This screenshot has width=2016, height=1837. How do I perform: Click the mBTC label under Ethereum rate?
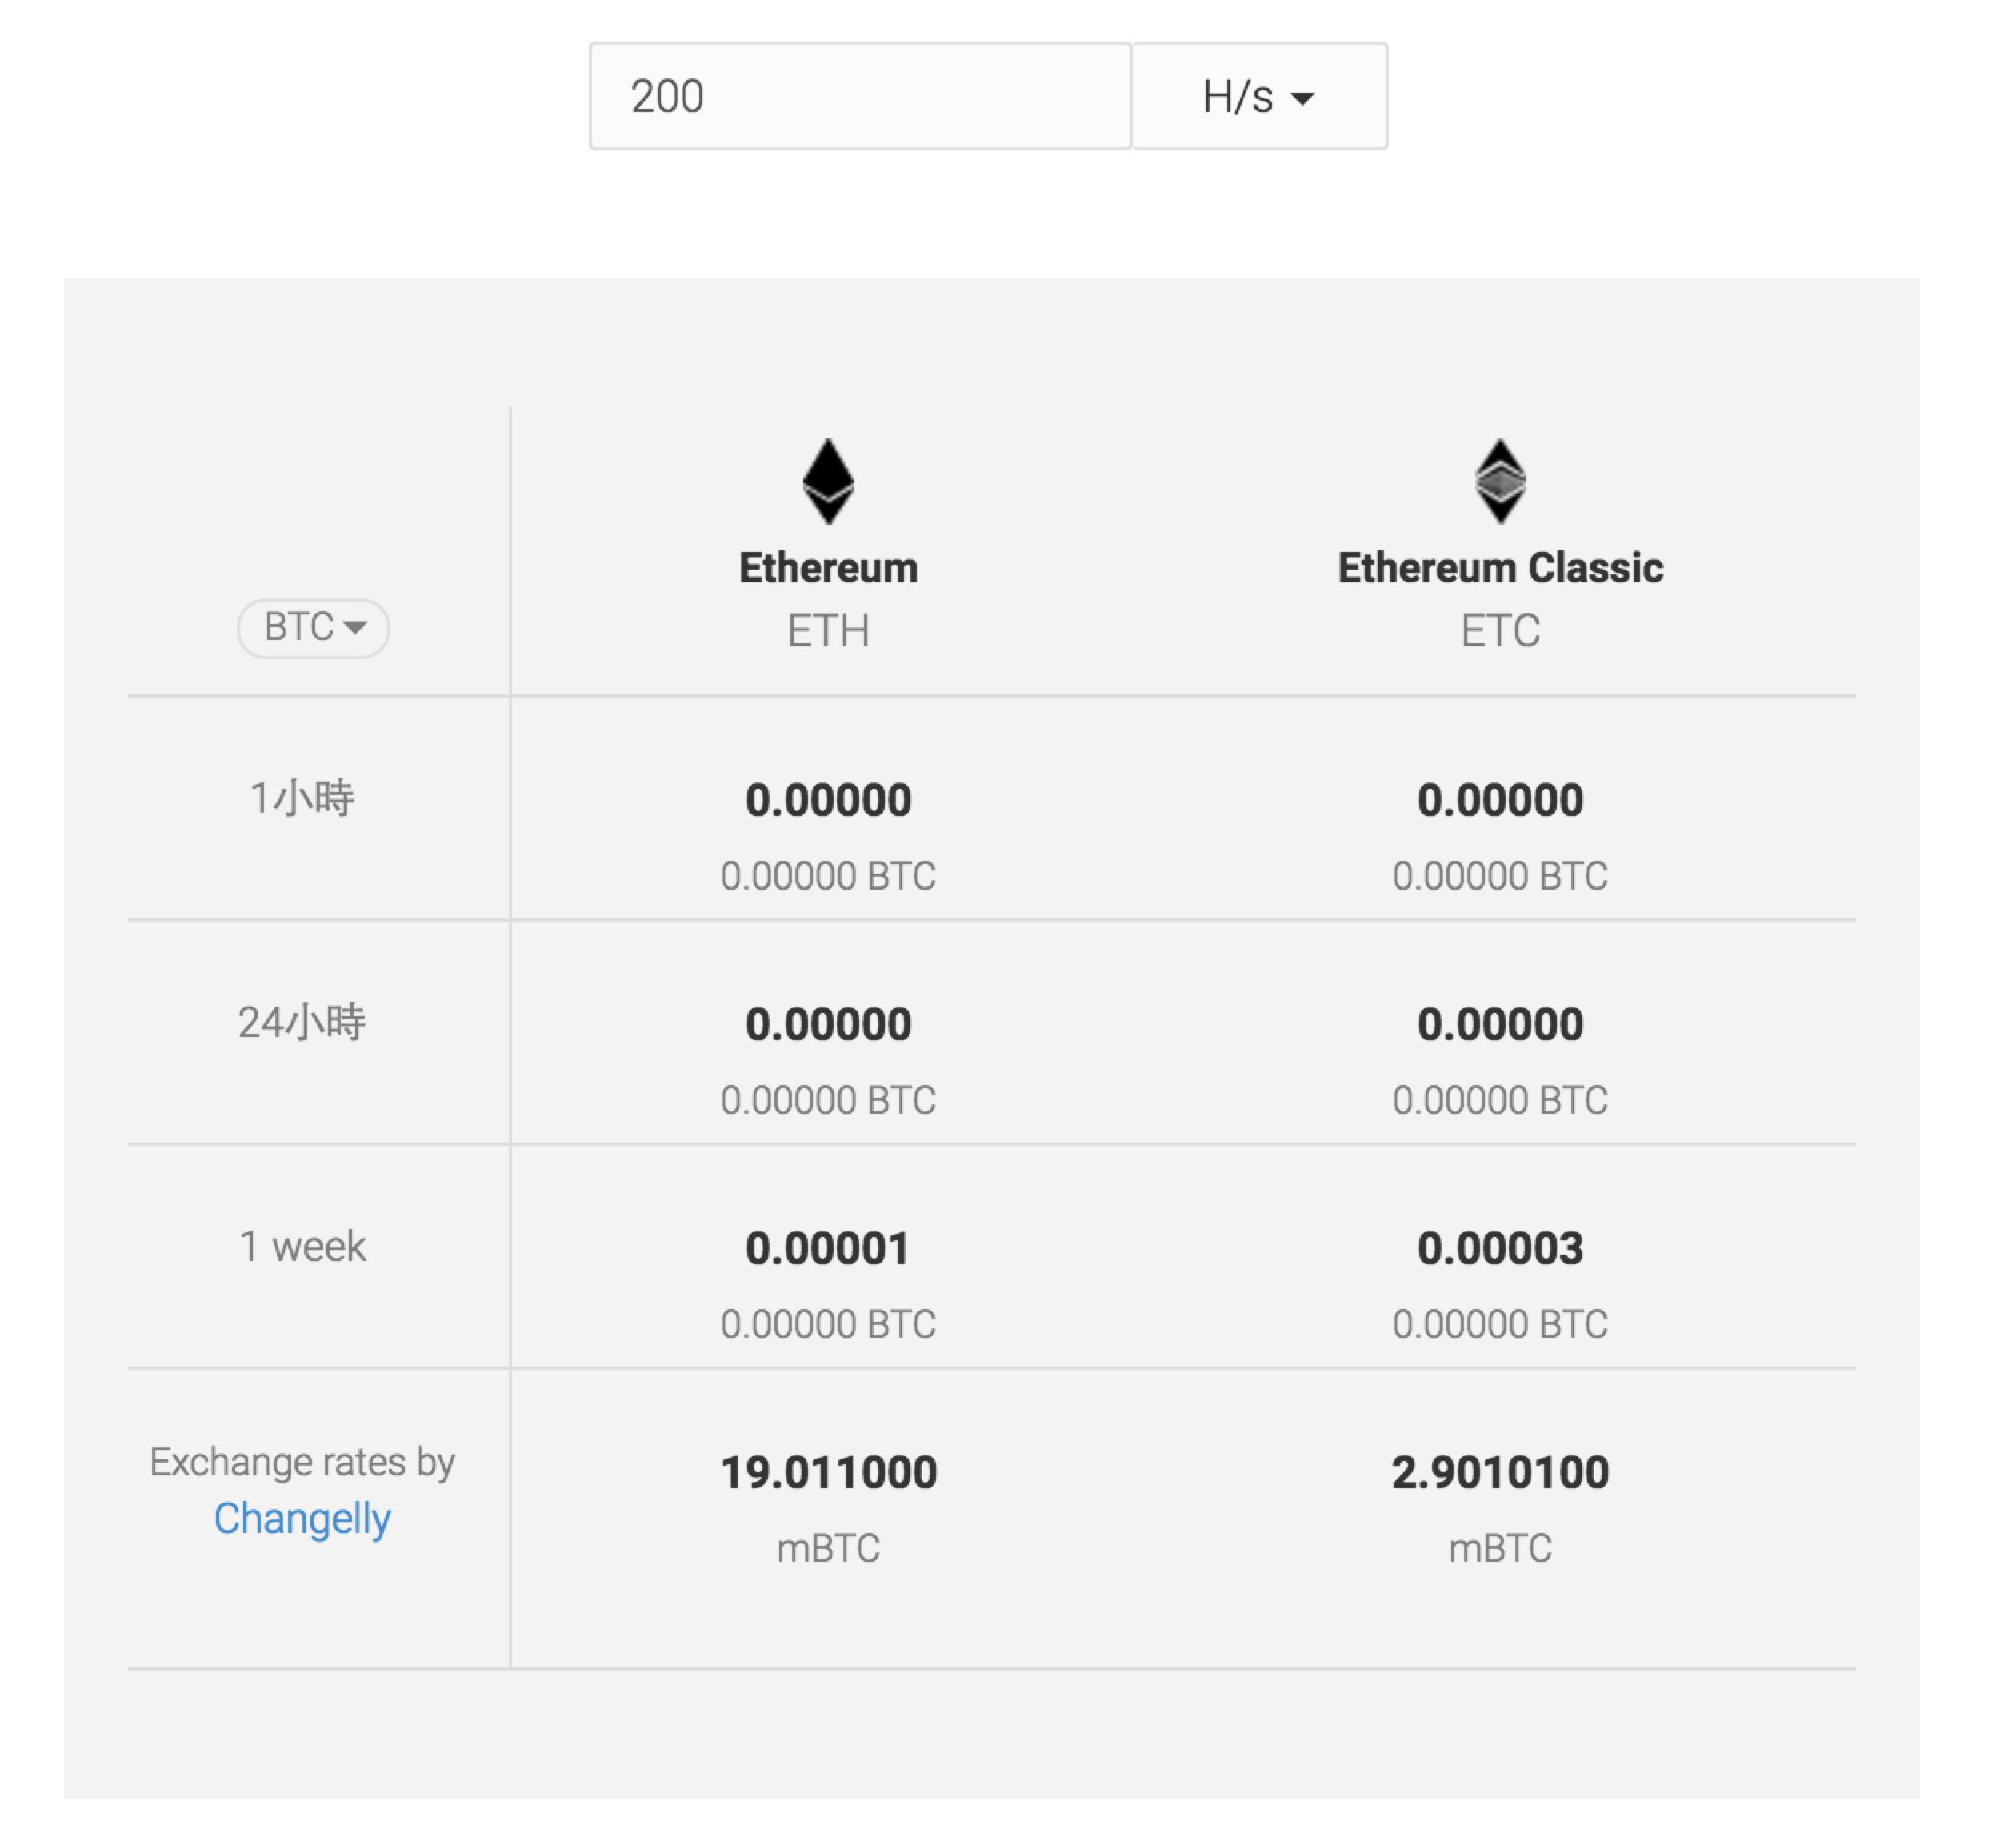click(x=828, y=1548)
